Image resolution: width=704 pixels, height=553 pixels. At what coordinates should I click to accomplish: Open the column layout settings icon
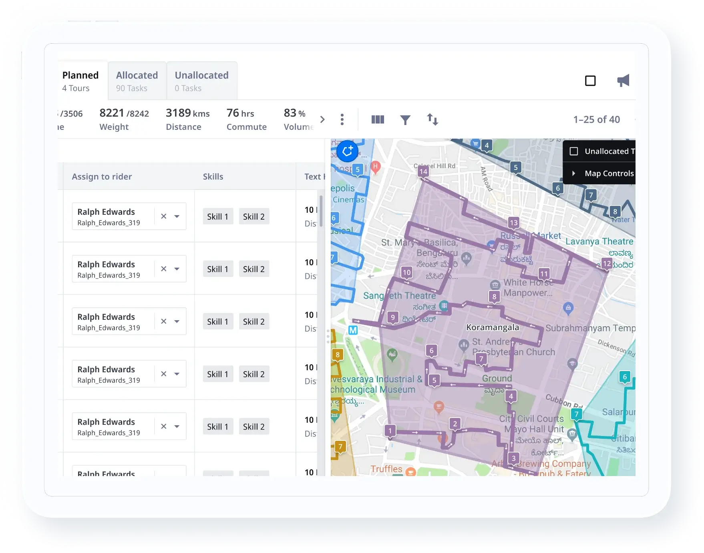point(378,119)
